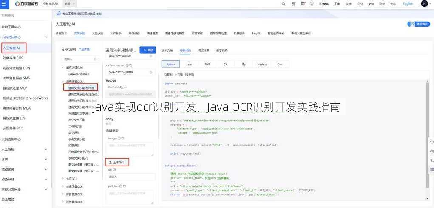434x208 pixels.
Task: Expand the 财务票据OCR tree node
Action: click(x=63, y=194)
